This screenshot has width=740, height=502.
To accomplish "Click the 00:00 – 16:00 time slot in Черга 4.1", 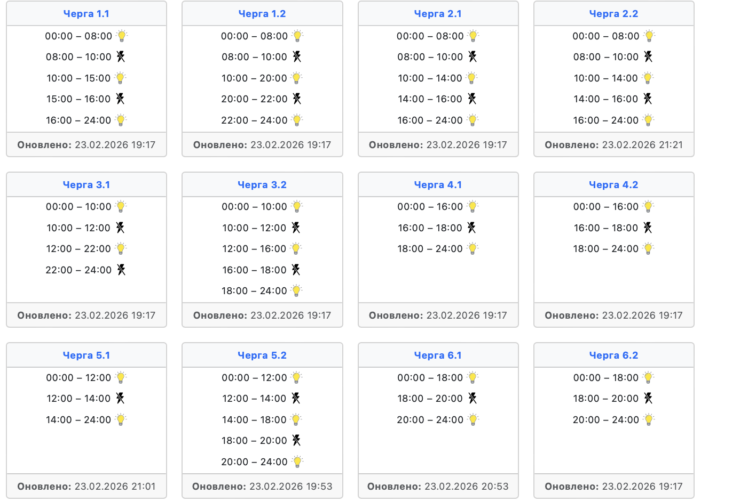I will pyautogui.click(x=430, y=207).
